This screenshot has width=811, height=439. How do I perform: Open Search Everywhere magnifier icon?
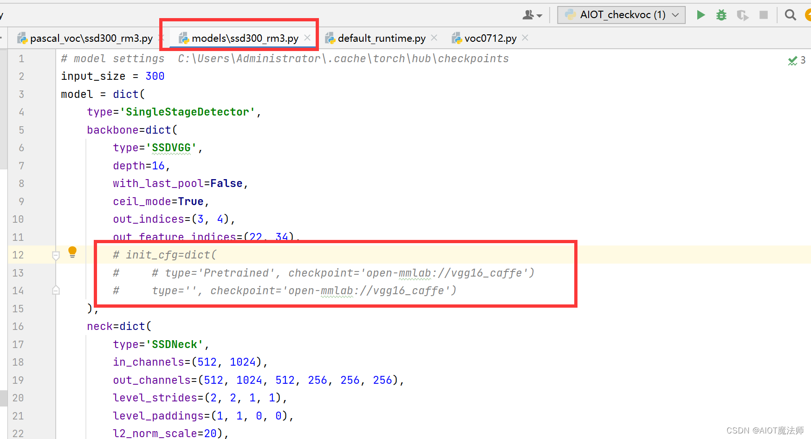click(790, 15)
